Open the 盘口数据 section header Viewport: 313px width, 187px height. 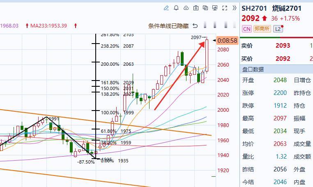point(253,69)
